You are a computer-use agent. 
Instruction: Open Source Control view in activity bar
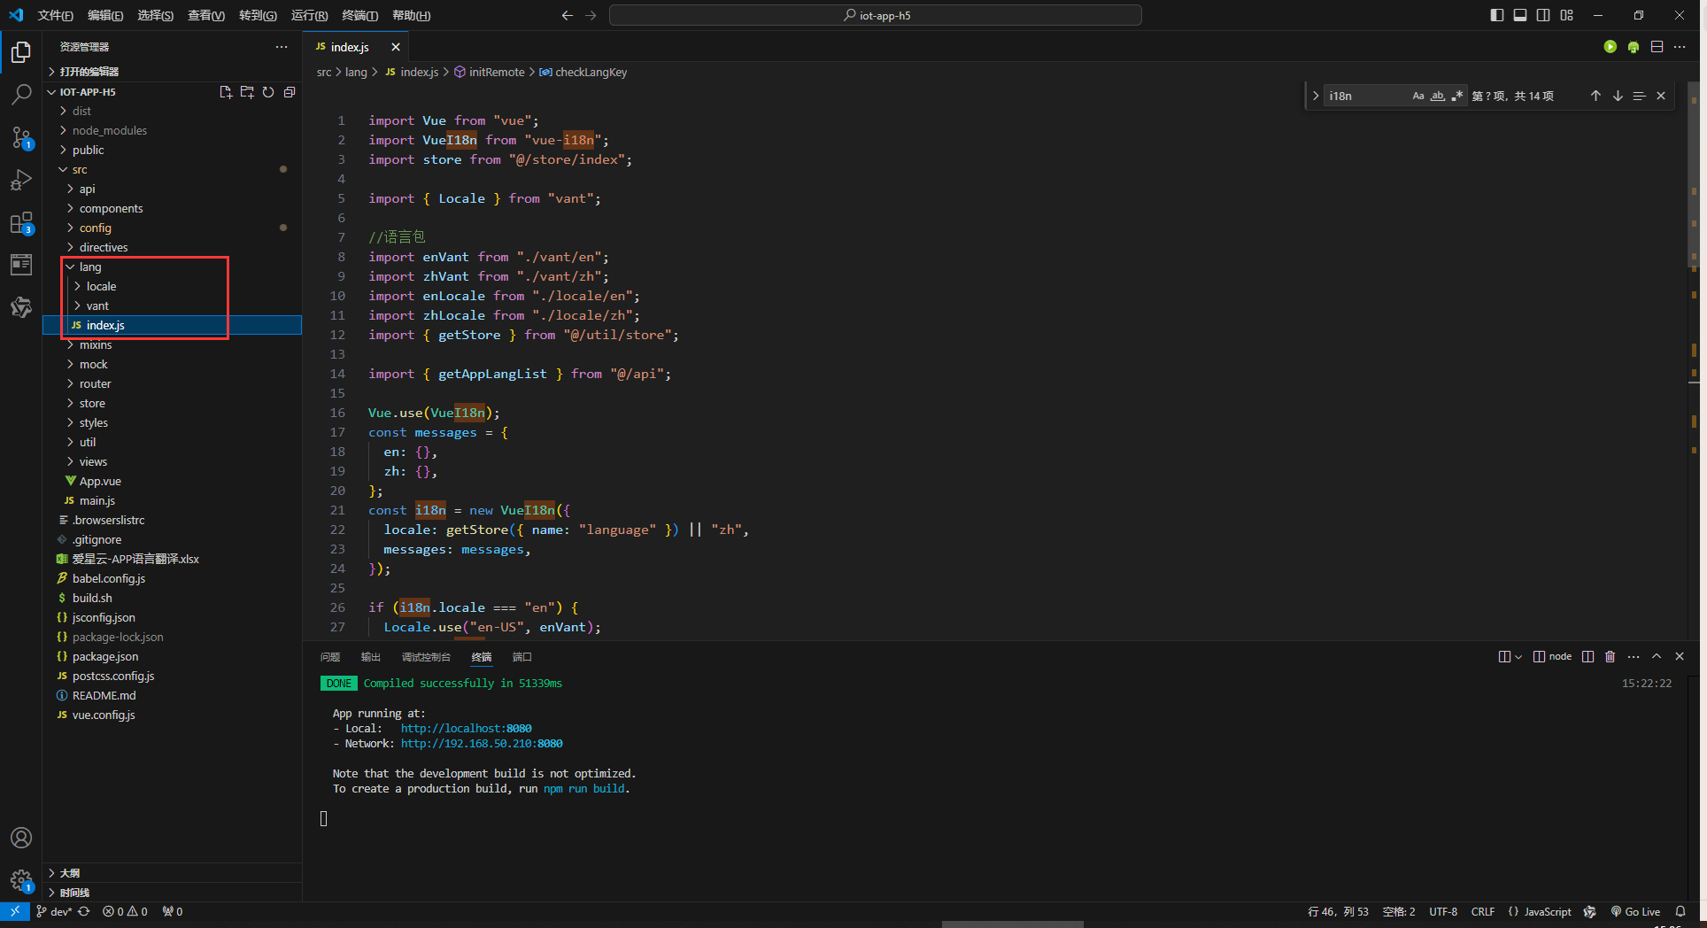(x=21, y=137)
